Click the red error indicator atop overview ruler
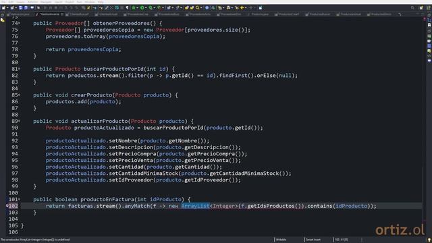The image size is (432, 243). click(x=425, y=19)
